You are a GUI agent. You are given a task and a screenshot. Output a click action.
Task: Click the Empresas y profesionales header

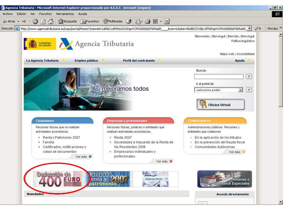[139, 121]
